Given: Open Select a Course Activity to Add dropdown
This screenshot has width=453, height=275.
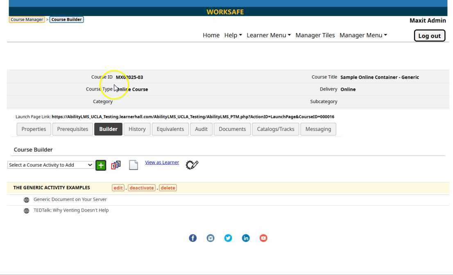Looking at the screenshot, I should pos(50,165).
